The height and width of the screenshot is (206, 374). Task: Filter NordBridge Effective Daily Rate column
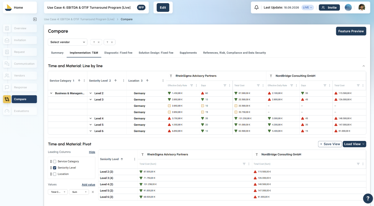pos(292,85)
